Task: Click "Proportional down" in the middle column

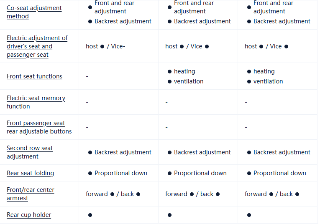Action: coord(200,173)
